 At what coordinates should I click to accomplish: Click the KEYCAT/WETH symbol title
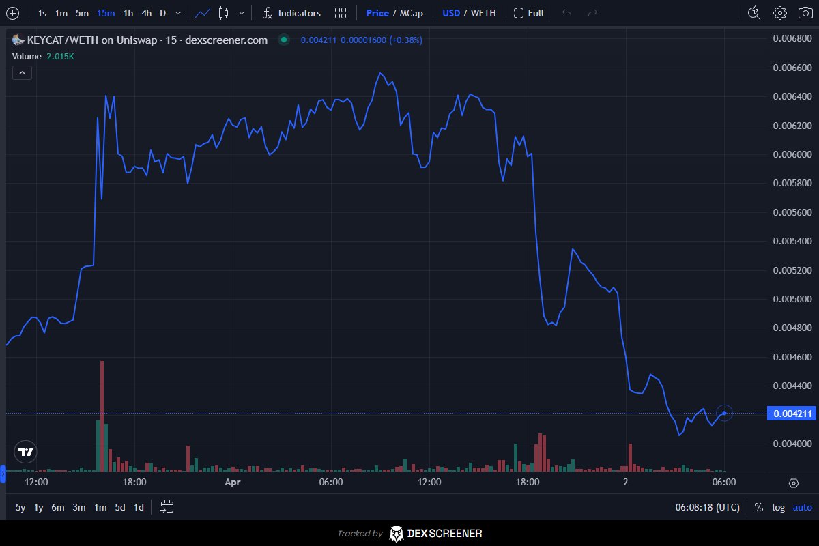[147, 40]
